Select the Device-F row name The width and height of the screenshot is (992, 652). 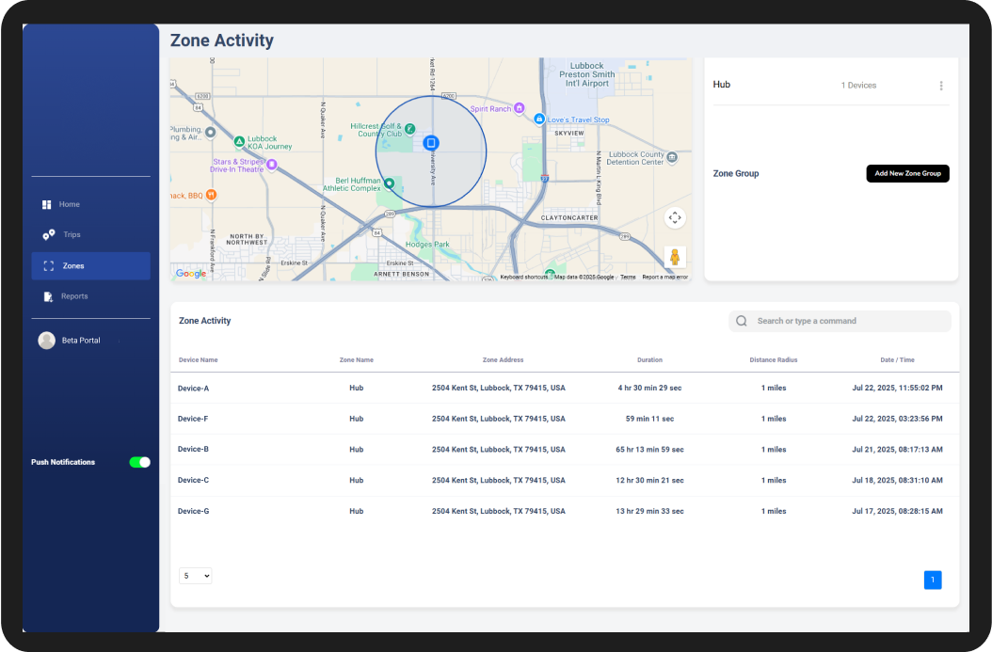tap(193, 419)
